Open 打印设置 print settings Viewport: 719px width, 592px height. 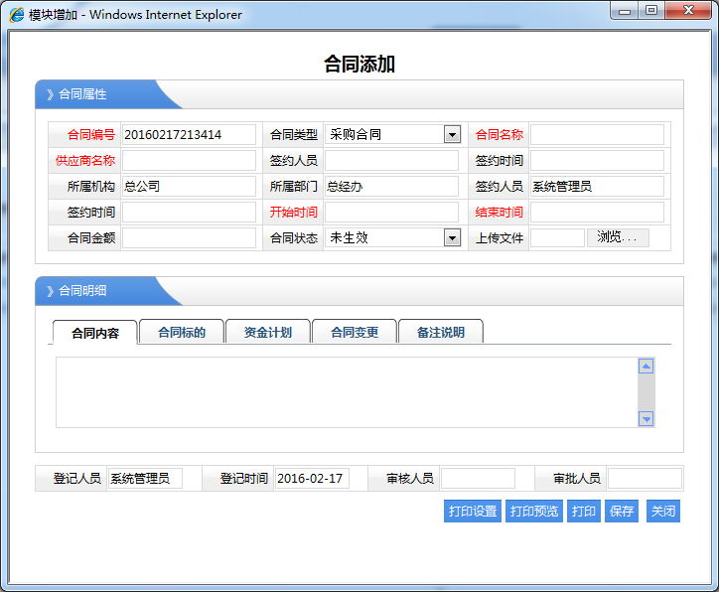tap(473, 512)
